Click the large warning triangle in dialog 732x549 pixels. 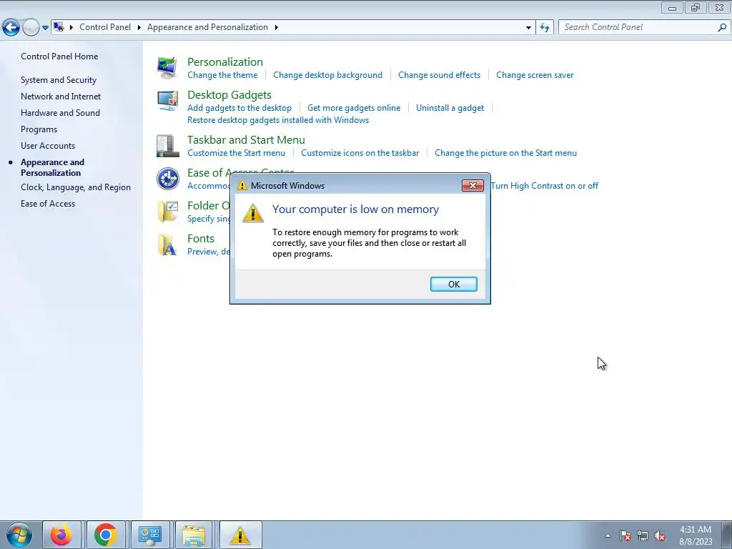pyautogui.click(x=253, y=213)
